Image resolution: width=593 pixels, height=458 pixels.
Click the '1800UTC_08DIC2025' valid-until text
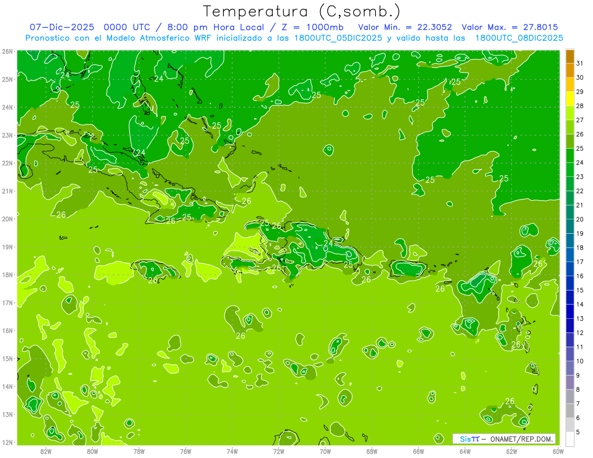(x=519, y=38)
